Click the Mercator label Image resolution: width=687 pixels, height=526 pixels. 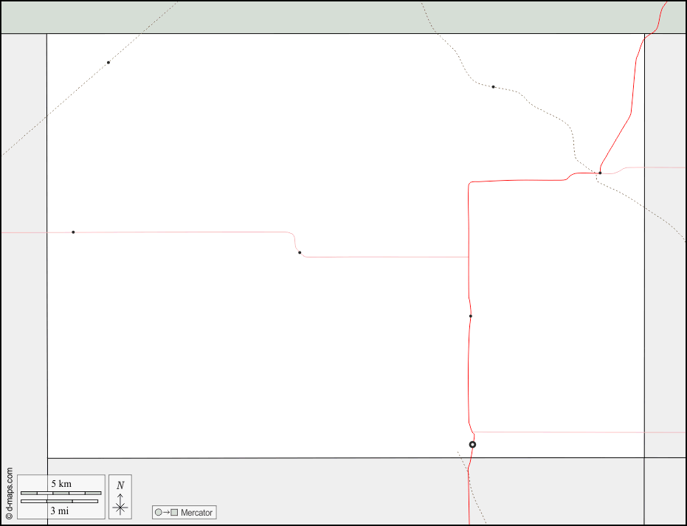[x=196, y=512]
